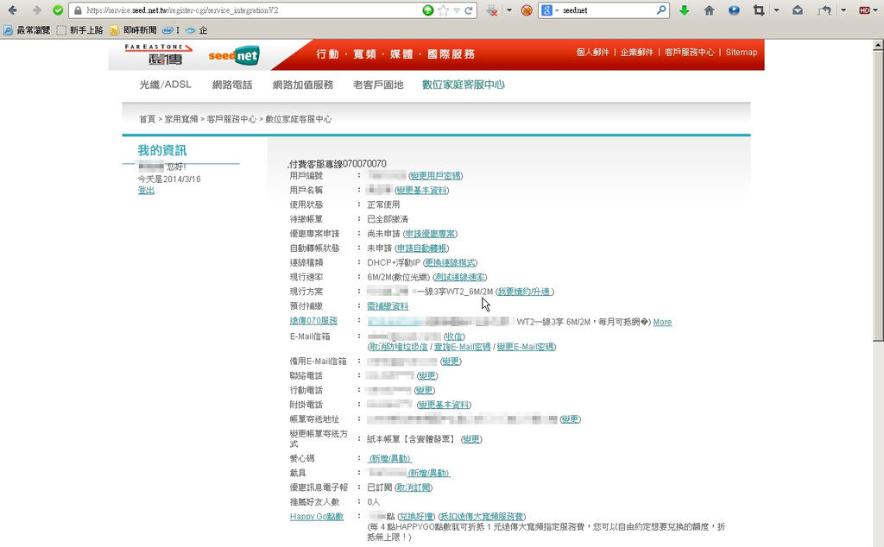
Task: Click the 登出 logout link
Action: pos(146,191)
